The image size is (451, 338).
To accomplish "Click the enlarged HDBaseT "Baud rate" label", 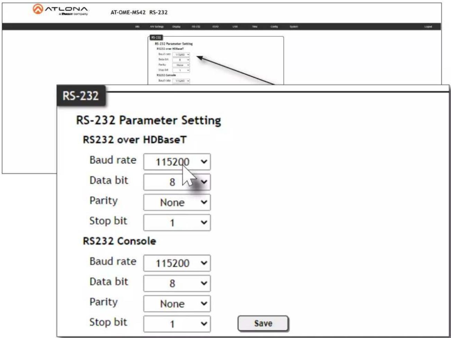I will click(113, 160).
